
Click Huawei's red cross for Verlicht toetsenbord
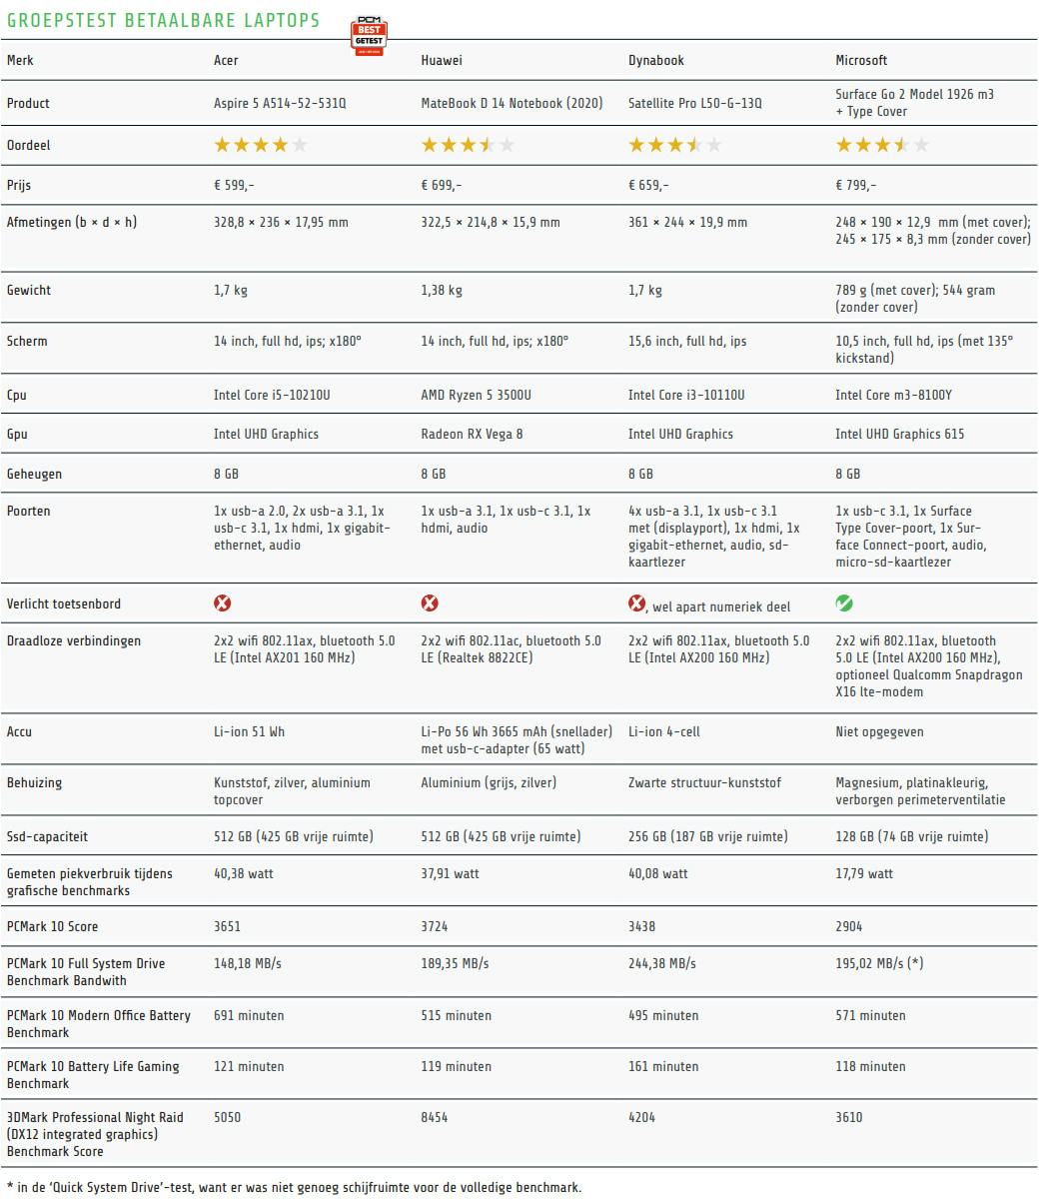[430, 603]
